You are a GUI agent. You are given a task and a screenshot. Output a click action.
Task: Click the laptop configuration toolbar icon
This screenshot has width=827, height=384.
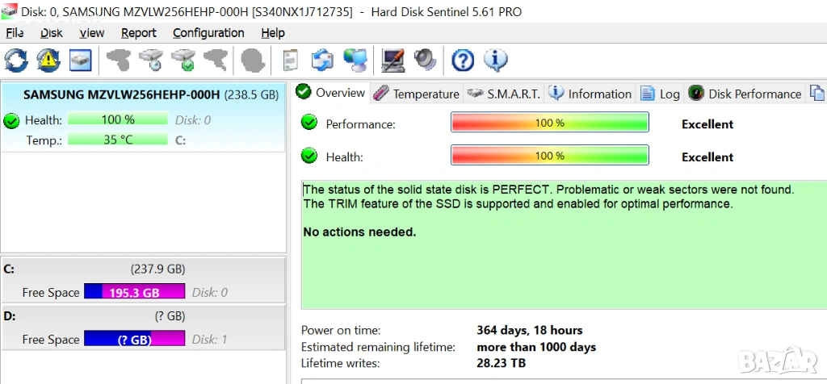click(393, 60)
